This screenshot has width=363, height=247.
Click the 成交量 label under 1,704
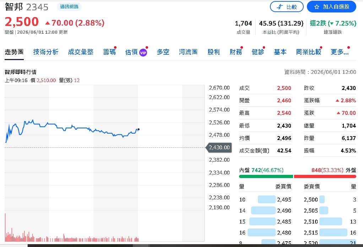click(244, 32)
